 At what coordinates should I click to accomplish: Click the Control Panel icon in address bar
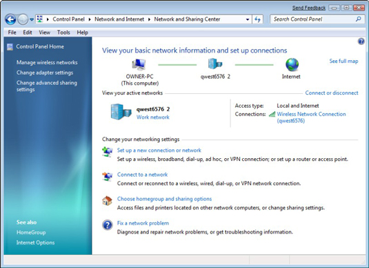(x=40, y=19)
